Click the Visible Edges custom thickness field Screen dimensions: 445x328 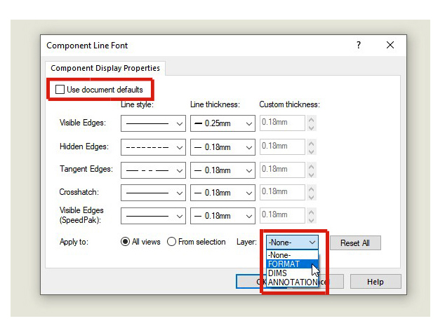(281, 123)
